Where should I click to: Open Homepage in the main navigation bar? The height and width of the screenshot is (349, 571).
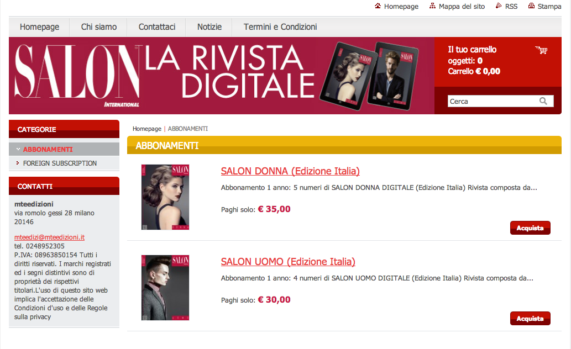click(39, 27)
